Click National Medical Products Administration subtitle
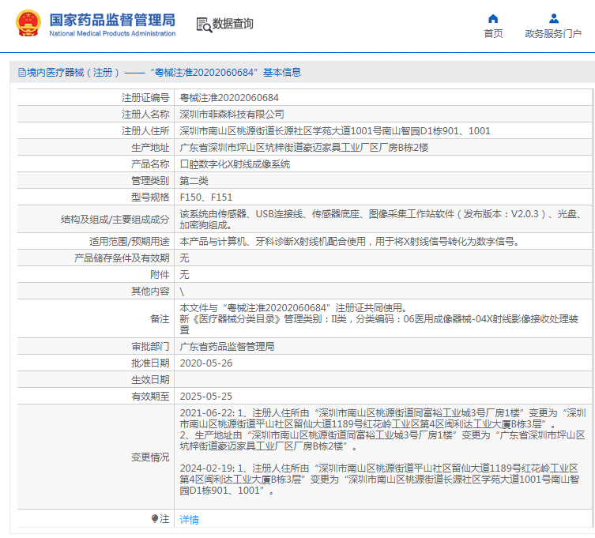 [x=112, y=33]
